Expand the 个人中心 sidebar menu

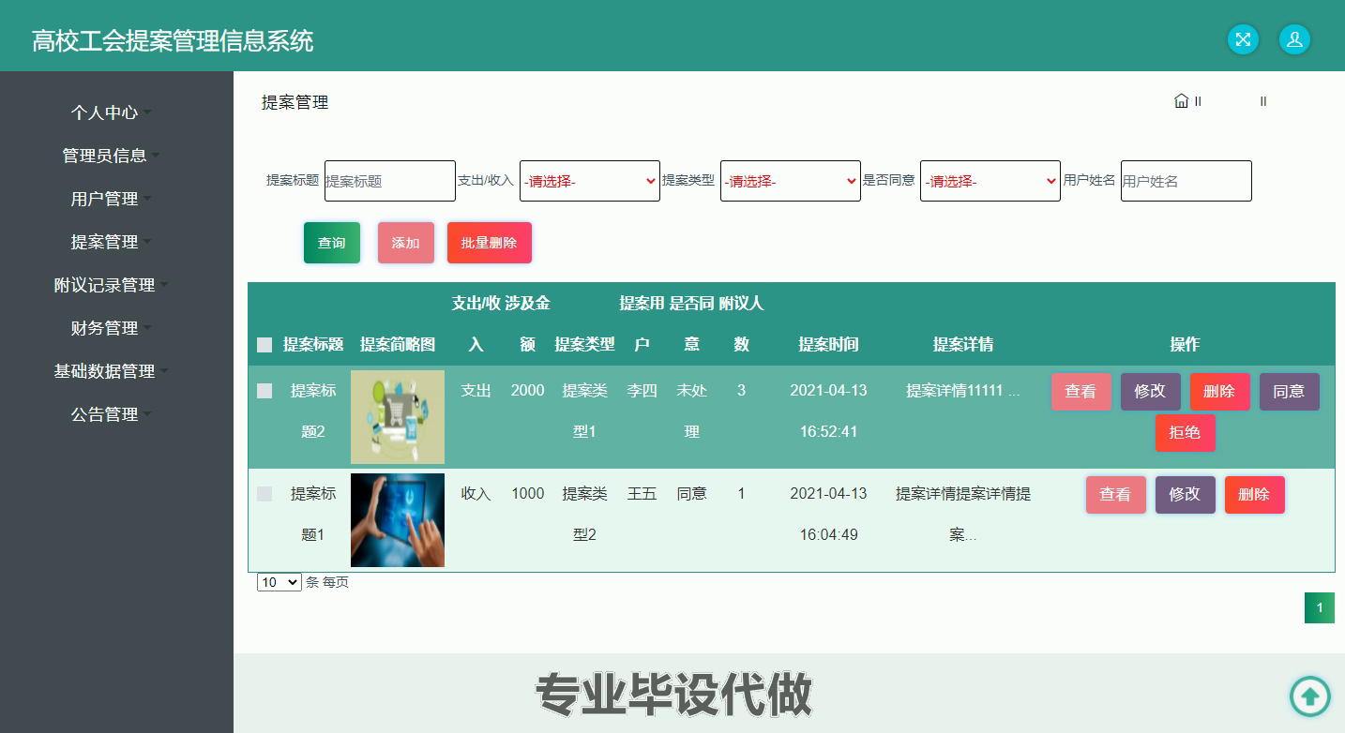(x=111, y=112)
